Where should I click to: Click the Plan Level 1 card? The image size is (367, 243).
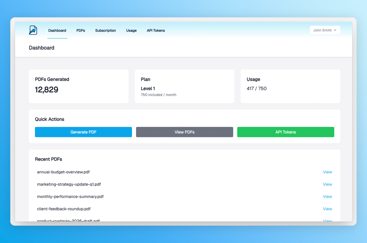[184, 87]
